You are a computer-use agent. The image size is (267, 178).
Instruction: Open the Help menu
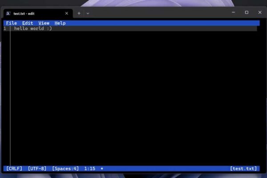tap(60, 23)
